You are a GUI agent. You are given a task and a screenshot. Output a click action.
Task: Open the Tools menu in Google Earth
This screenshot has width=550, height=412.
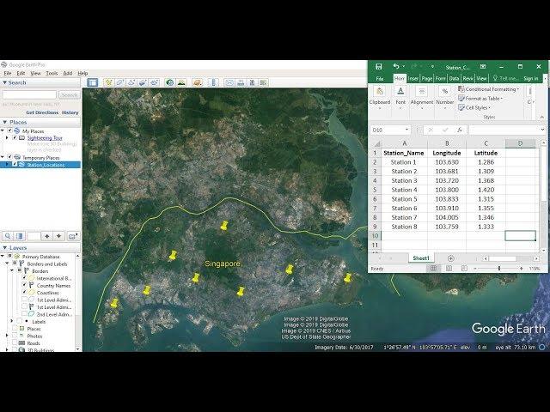[52, 73]
